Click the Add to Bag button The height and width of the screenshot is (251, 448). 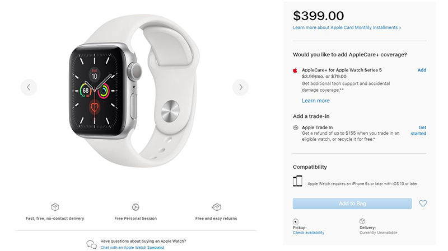pyautogui.click(x=352, y=203)
